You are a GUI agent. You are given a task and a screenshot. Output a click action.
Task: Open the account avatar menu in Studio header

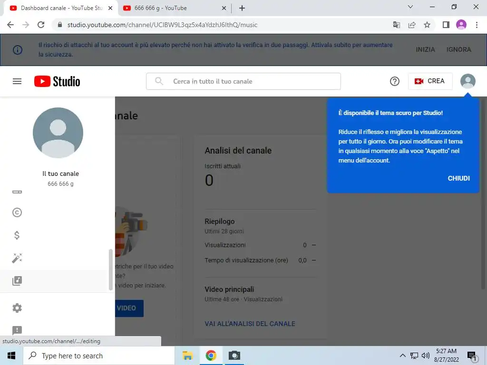click(x=468, y=81)
